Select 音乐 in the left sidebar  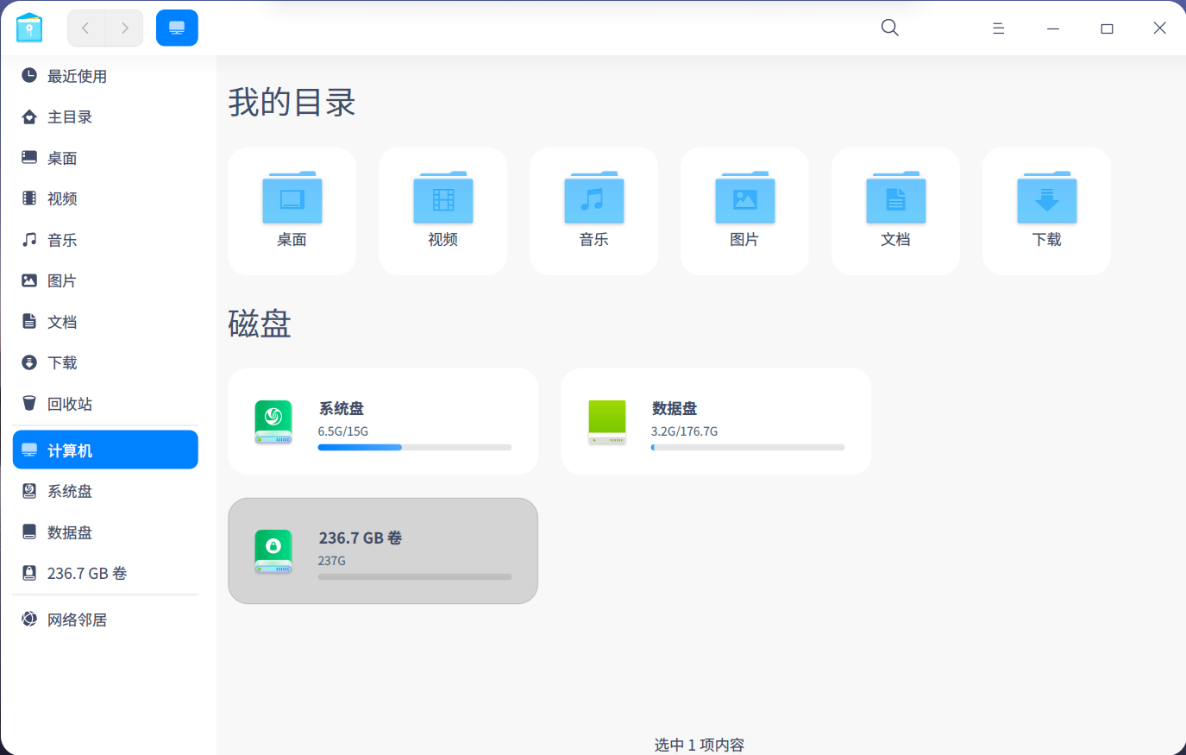click(105, 240)
